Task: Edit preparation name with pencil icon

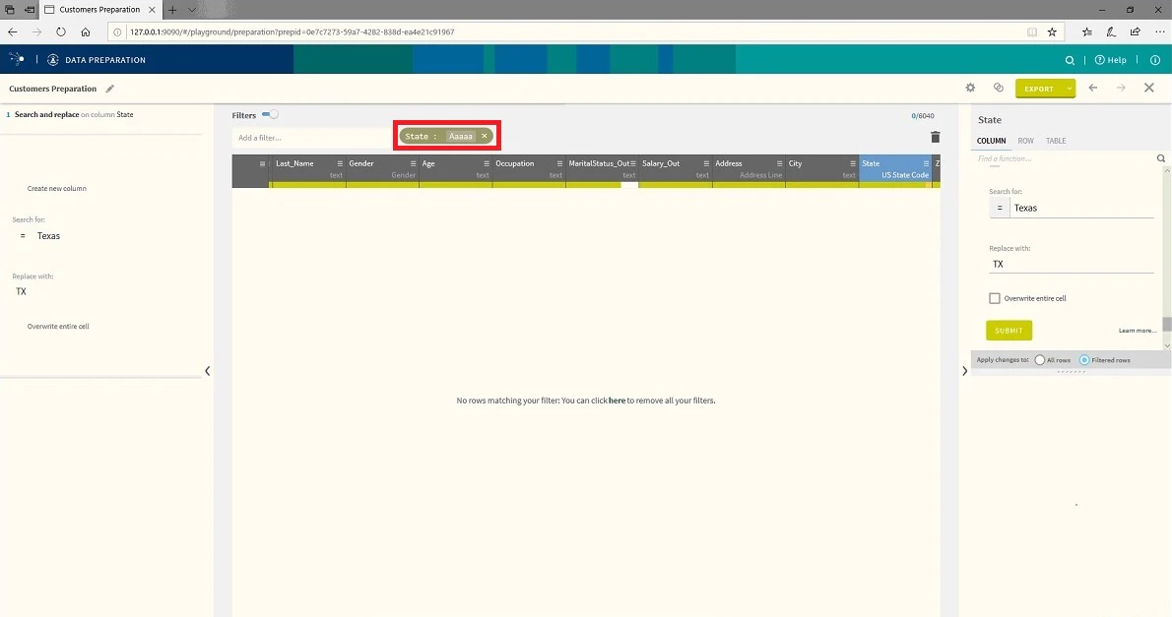Action: 110,89
